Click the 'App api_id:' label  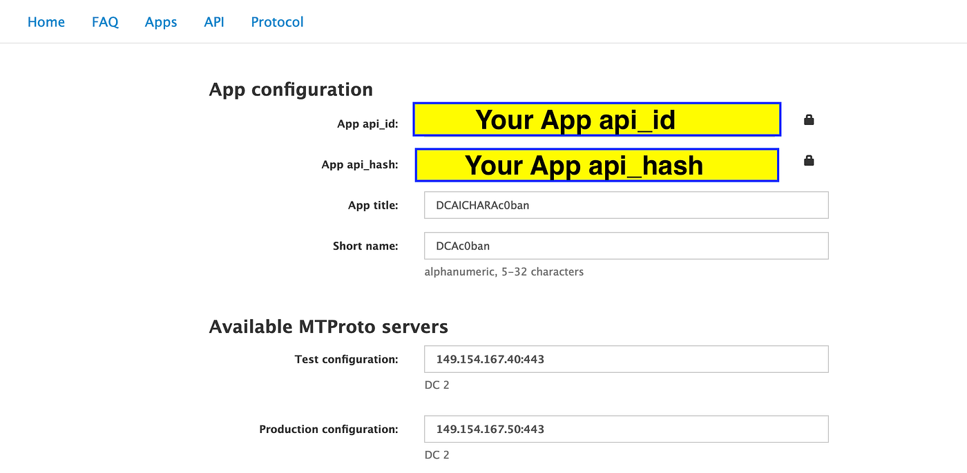coord(367,124)
